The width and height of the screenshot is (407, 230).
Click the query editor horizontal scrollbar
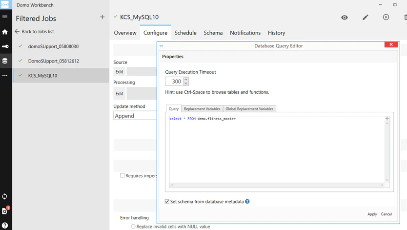277,185
